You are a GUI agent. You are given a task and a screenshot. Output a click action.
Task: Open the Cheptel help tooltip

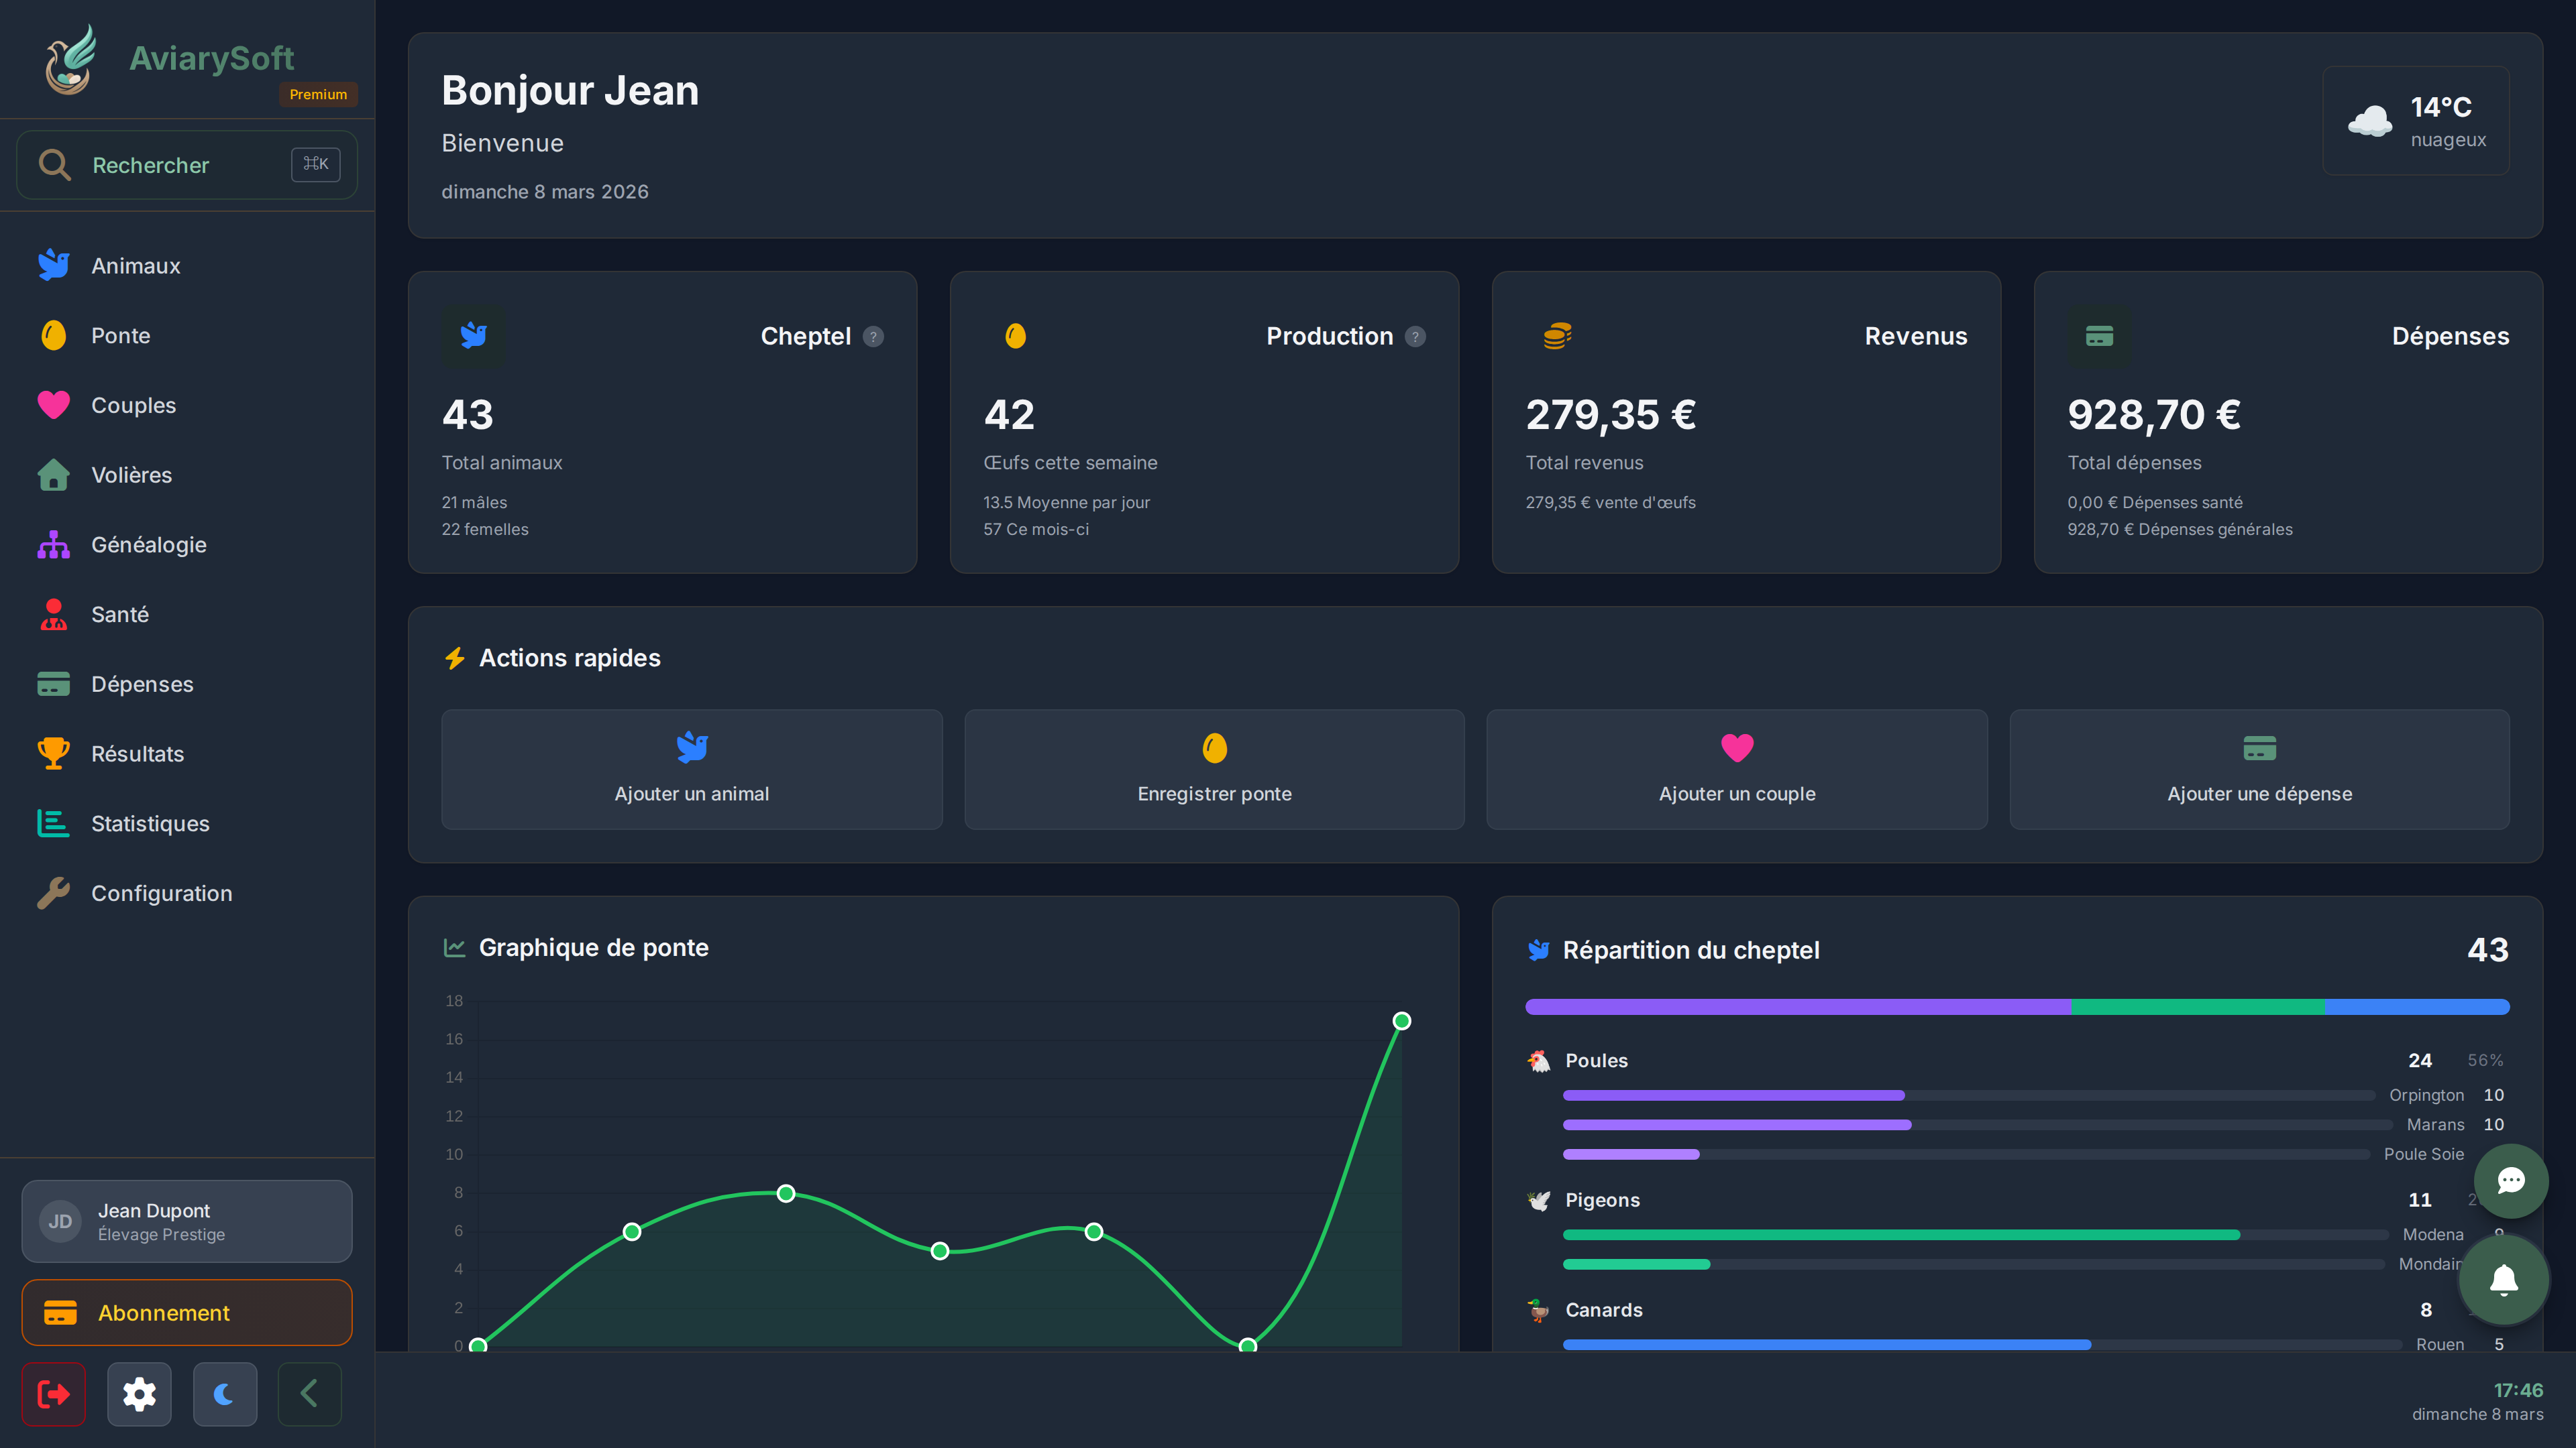click(x=873, y=337)
